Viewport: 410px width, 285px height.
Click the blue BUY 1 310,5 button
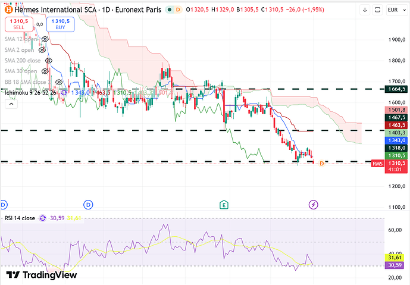61,24
